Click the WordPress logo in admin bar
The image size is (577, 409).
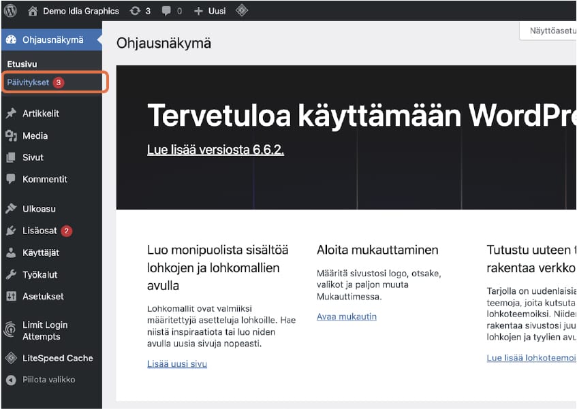pos(11,11)
